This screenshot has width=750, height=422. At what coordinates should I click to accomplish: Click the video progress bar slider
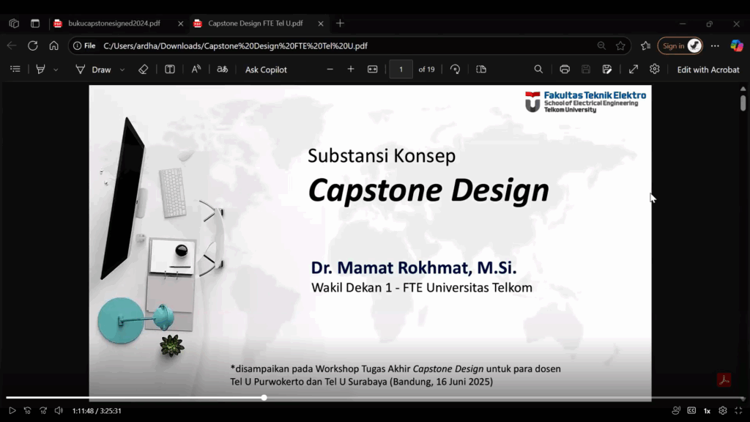click(264, 398)
